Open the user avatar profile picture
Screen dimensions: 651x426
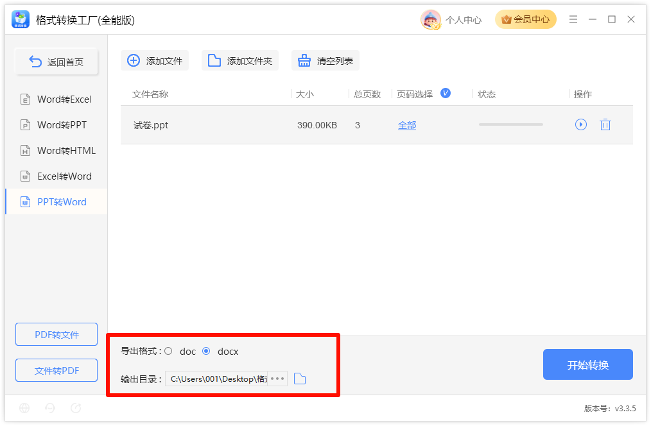click(x=431, y=19)
